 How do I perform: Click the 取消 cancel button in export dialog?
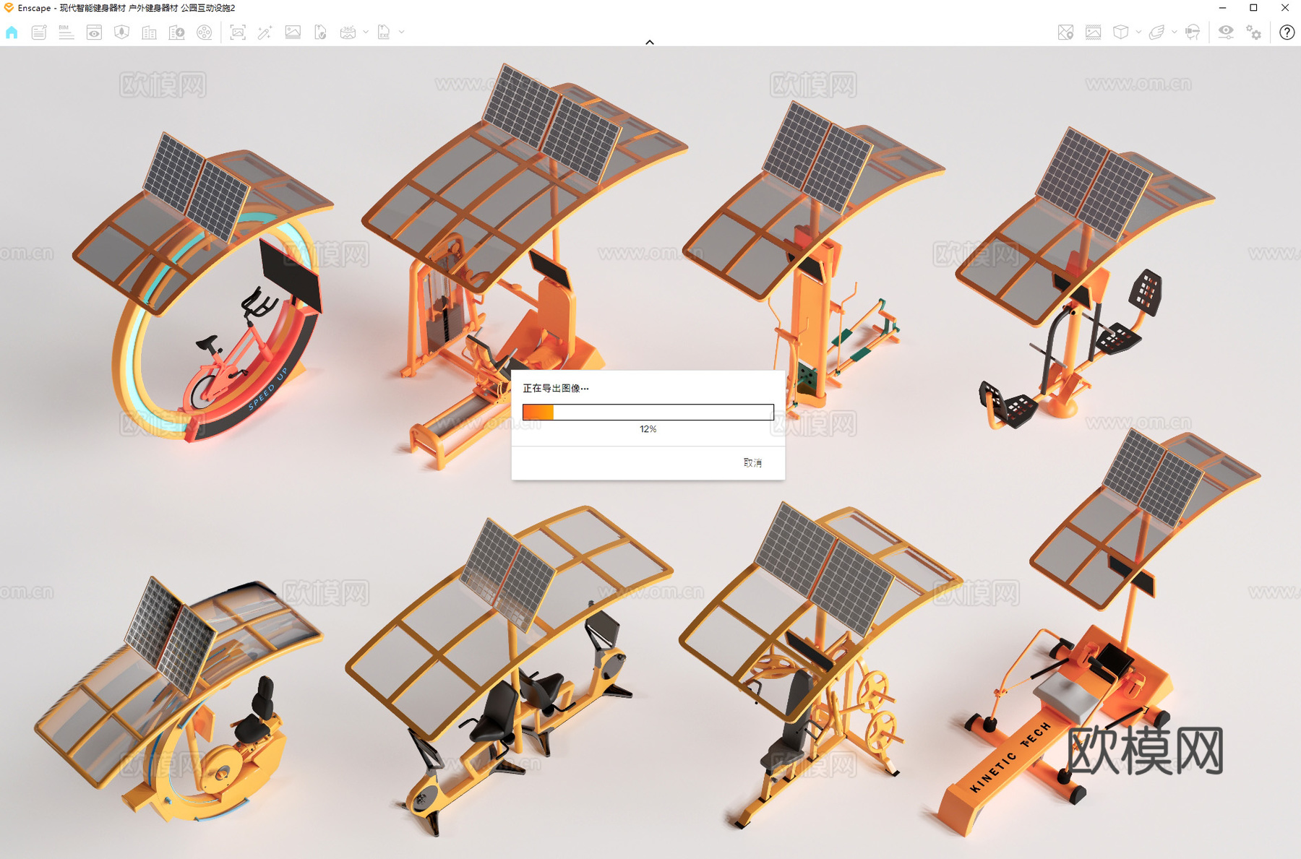(x=752, y=463)
